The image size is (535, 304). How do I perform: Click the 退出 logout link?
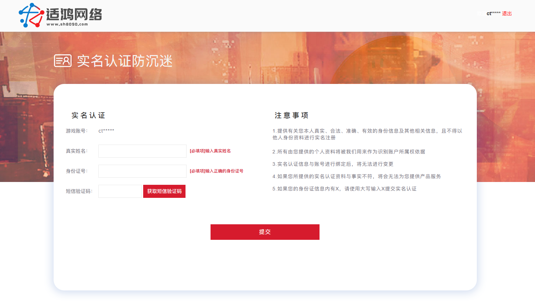507,13
